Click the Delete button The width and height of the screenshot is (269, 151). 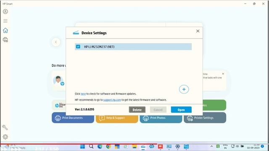tap(137, 110)
